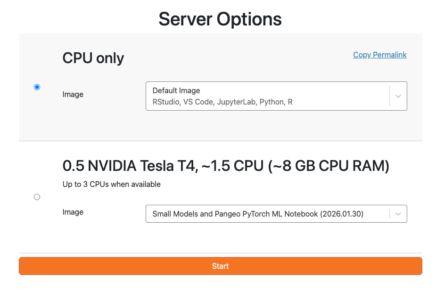Click the chevron in the PyTorch image dropdown
Screen dimensions: 436x290
click(x=398, y=214)
